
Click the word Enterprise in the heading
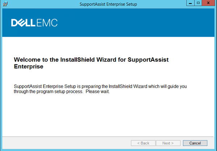coord(29,66)
